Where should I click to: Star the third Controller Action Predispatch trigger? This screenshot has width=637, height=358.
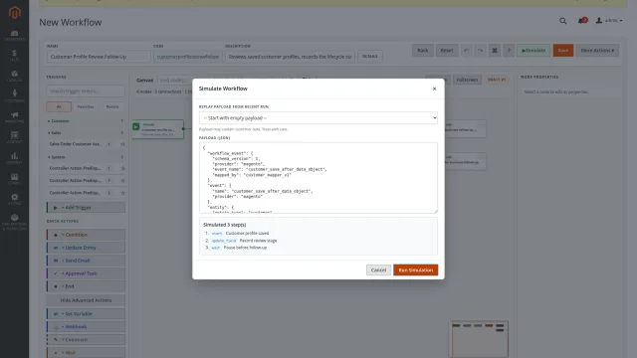(x=122, y=192)
